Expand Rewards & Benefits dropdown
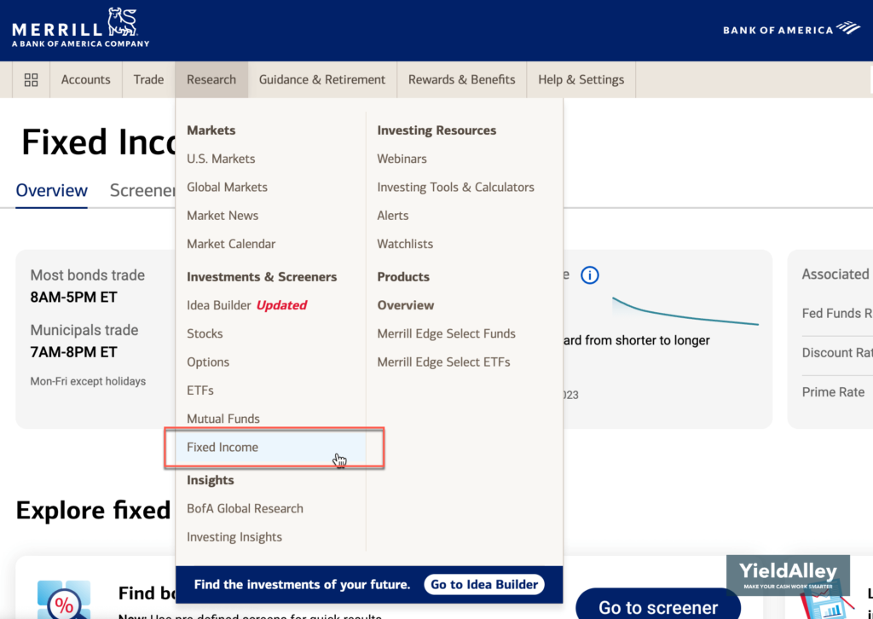 [461, 79]
